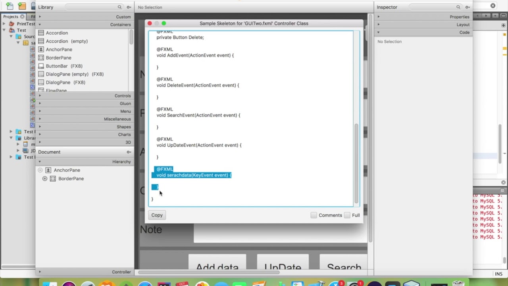Expand BorderPane node in Hierarchy

coord(45,179)
